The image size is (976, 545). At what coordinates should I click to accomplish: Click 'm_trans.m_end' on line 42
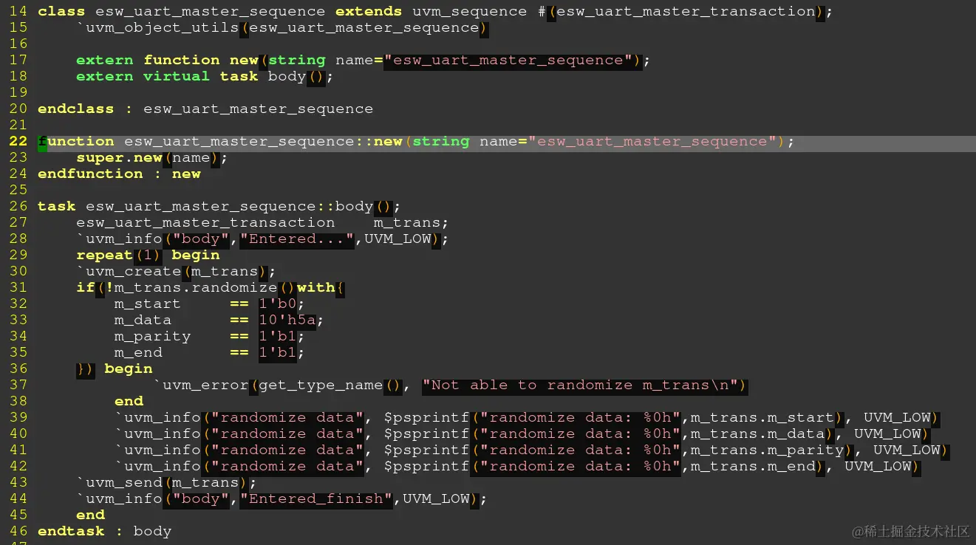(x=753, y=467)
